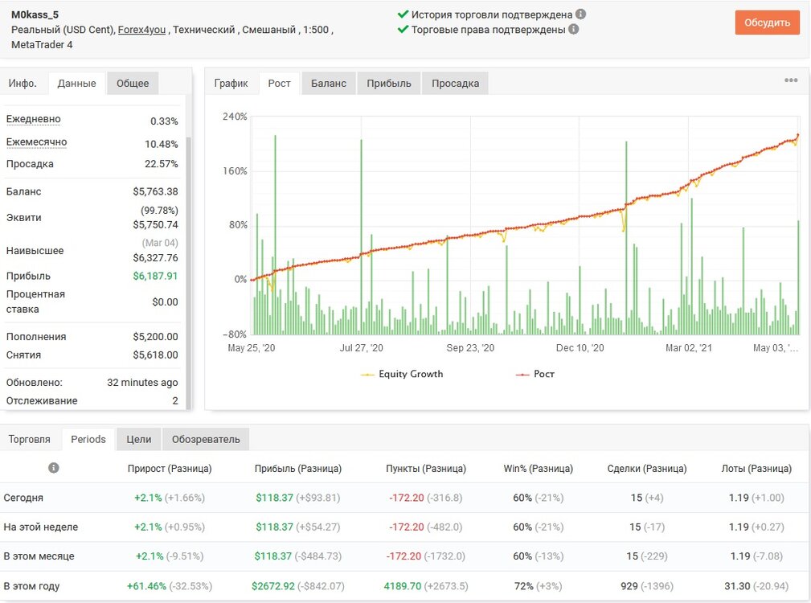Select the Periods tab
811x603 pixels.
[x=88, y=439]
